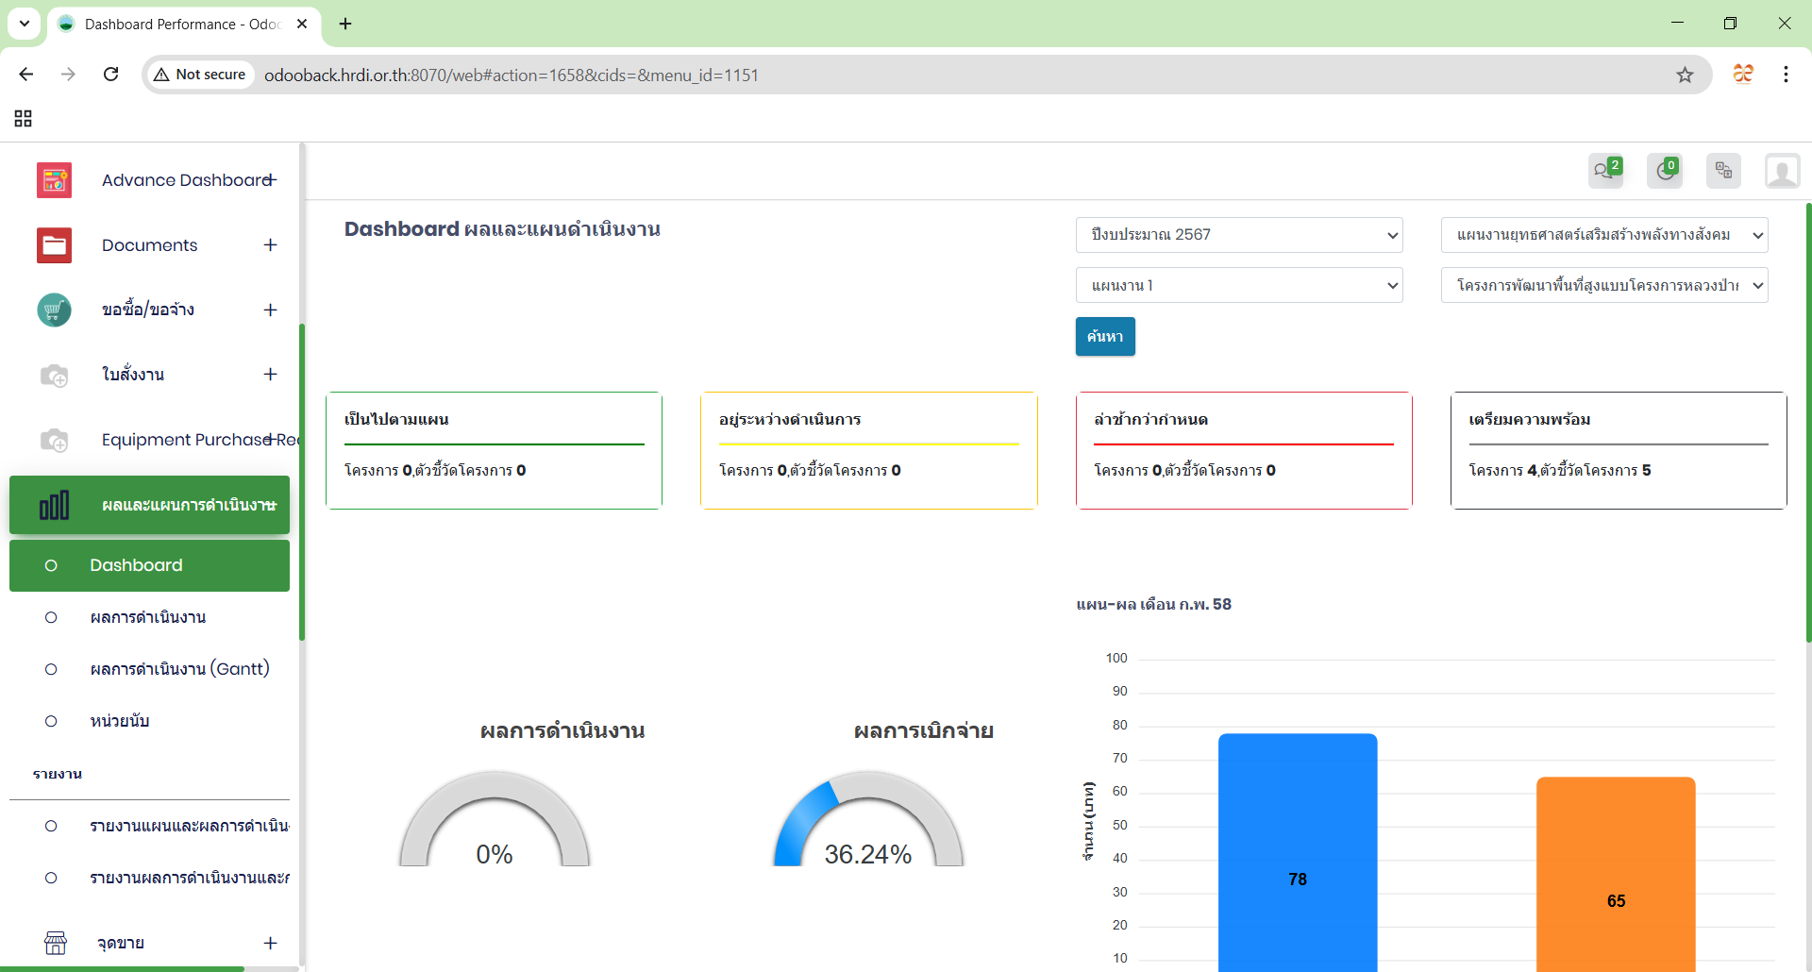Click the translate icon in the header
The height and width of the screenshot is (972, 1812).
coord(1723,171)
